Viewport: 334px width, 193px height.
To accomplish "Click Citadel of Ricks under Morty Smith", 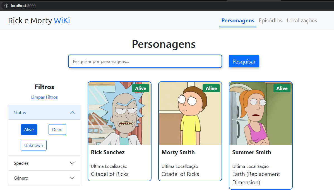I will 180,174.
